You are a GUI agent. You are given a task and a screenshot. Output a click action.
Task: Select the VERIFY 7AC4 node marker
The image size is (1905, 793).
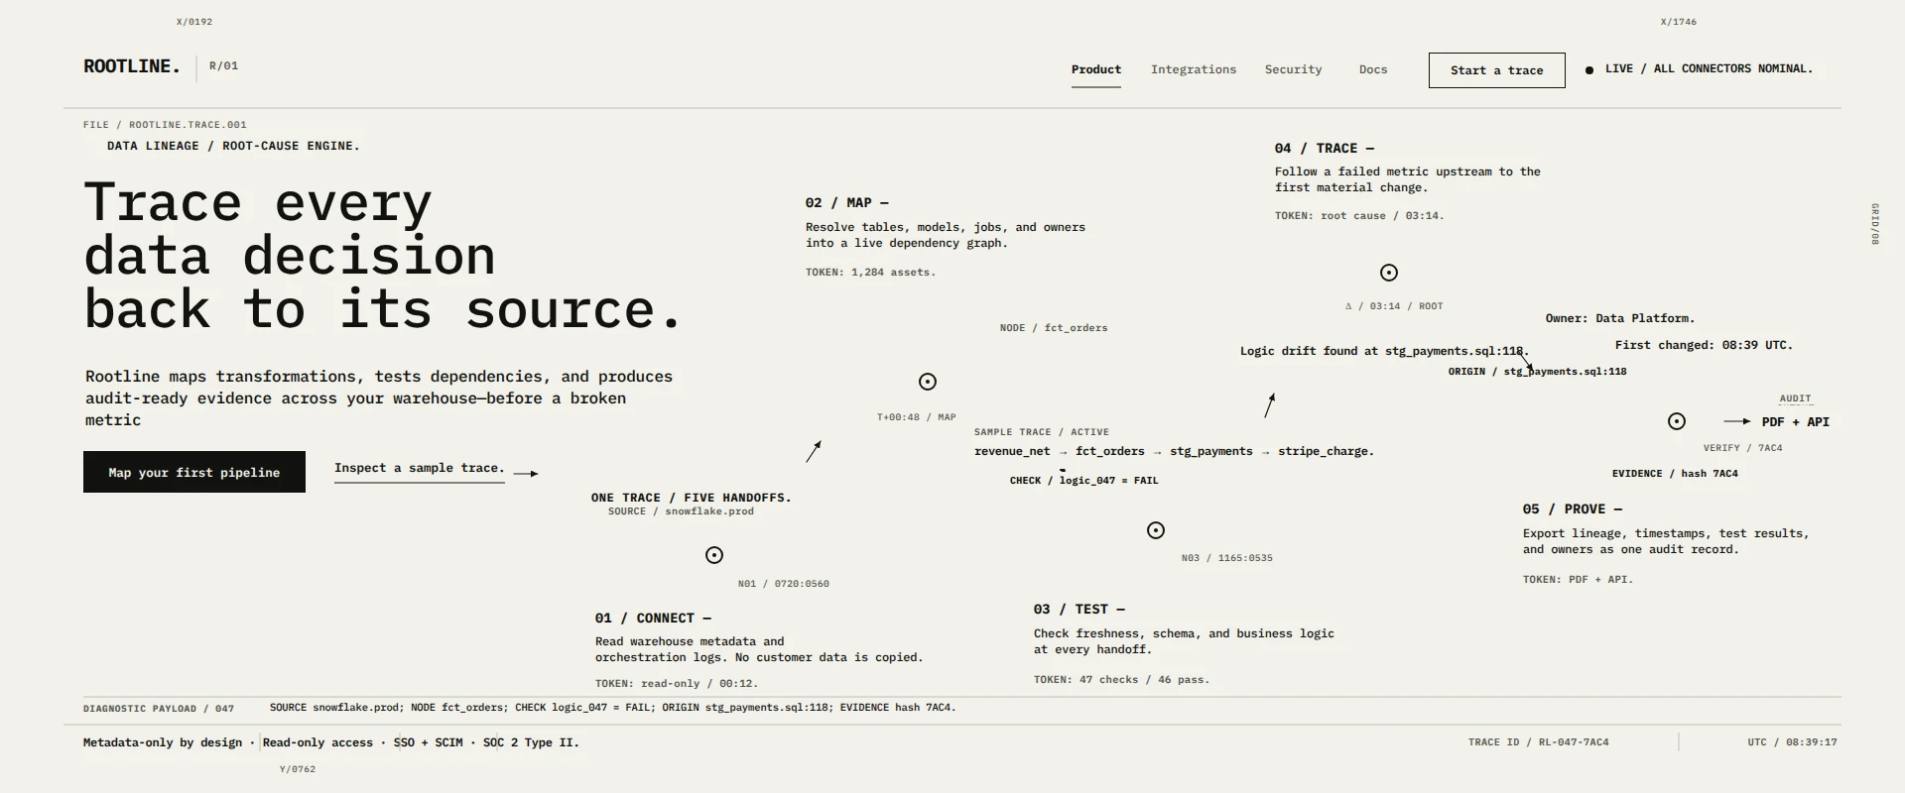click(1677, 421)
